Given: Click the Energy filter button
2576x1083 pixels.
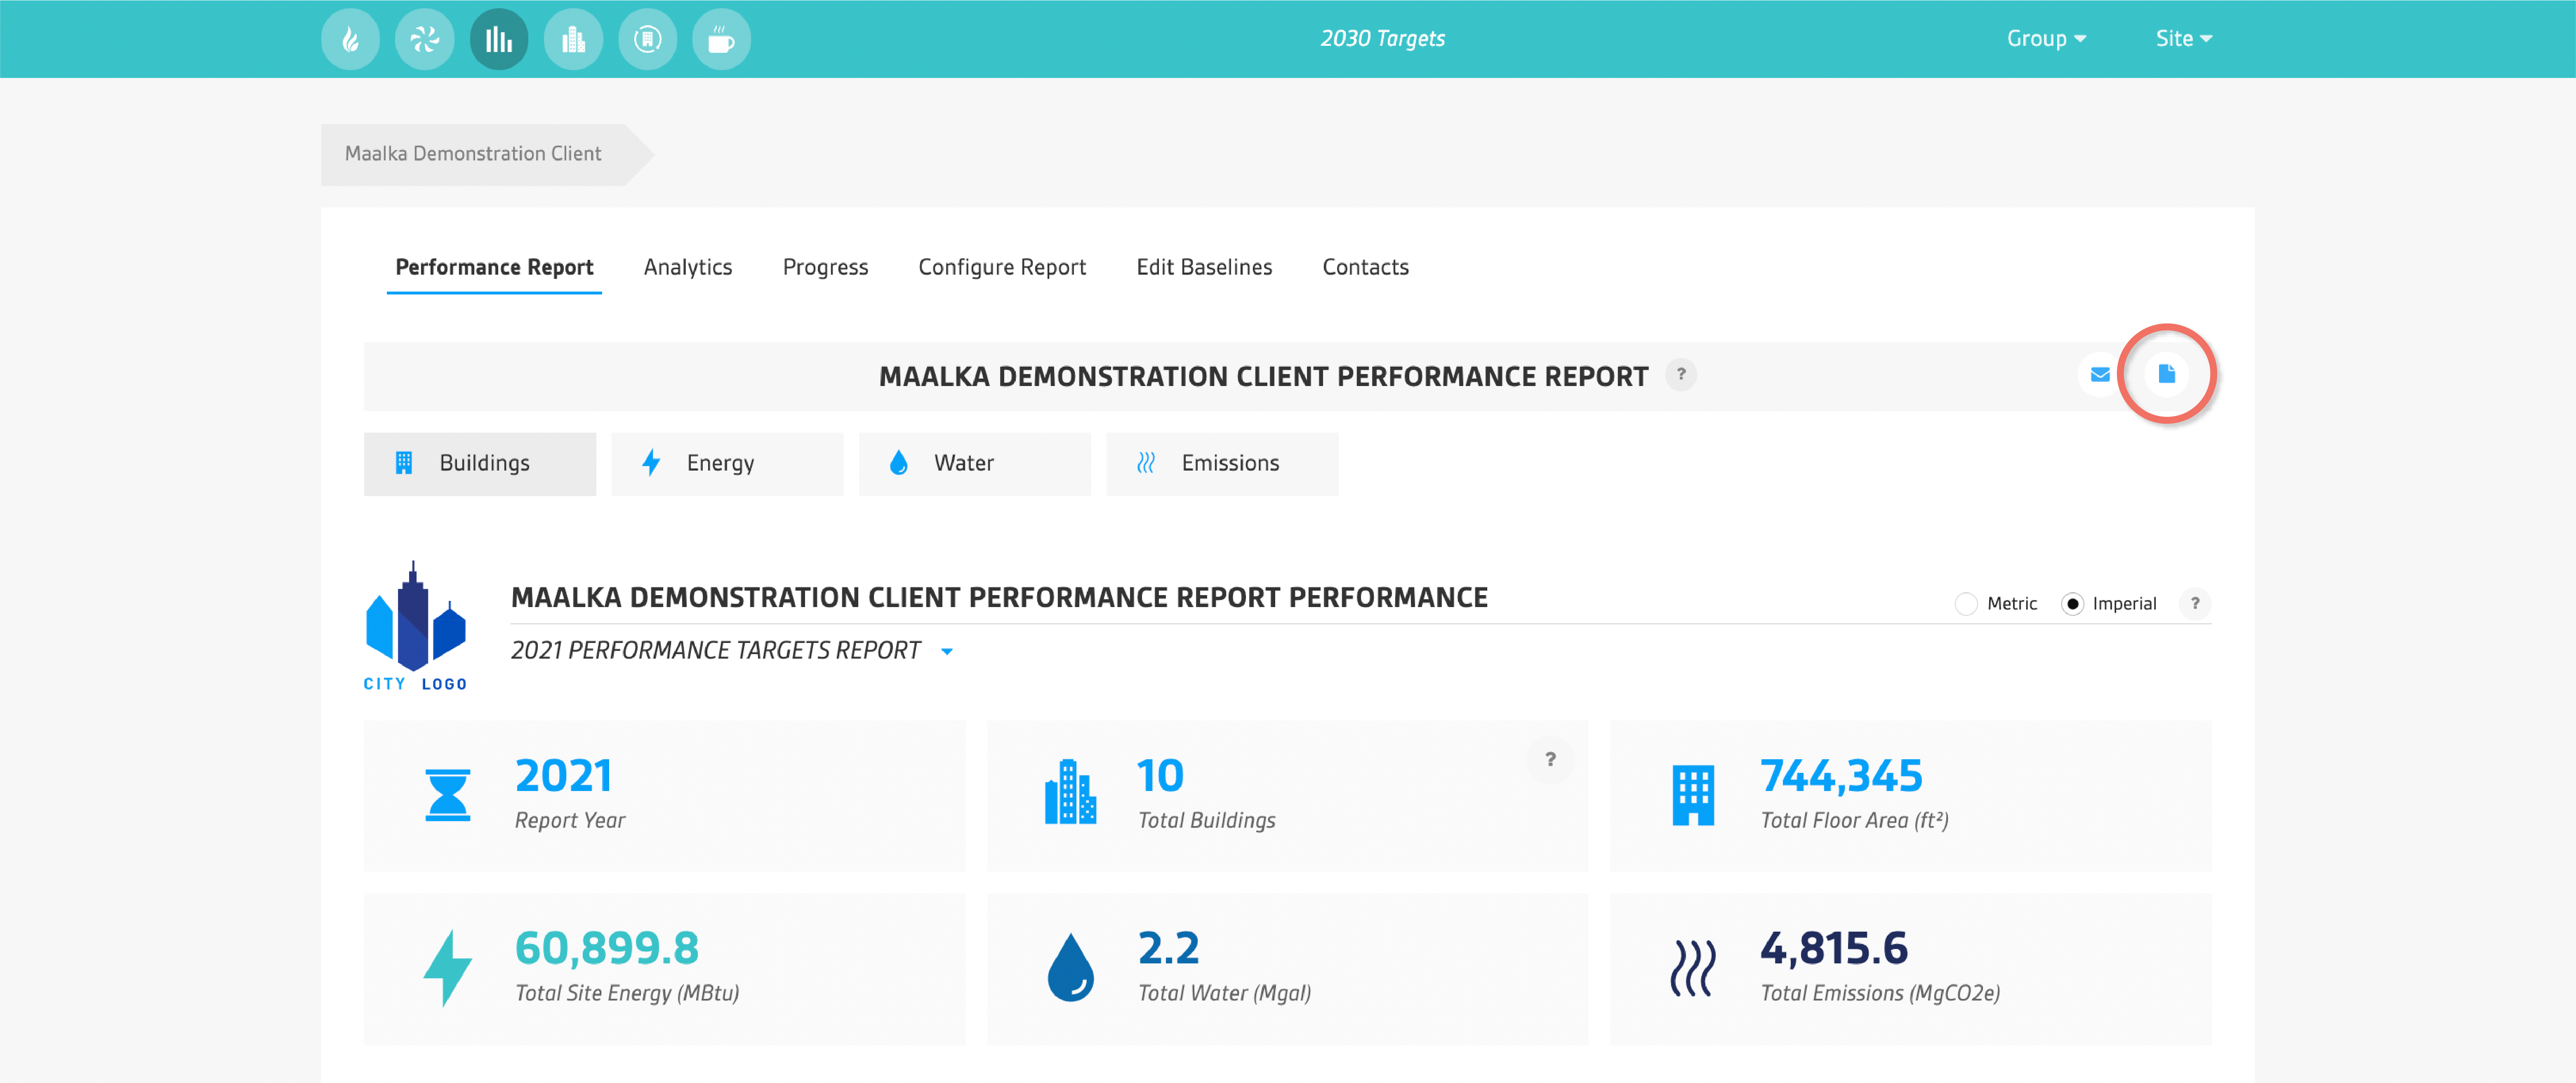Looking at the screenshot, I should (x=727, y=464).
